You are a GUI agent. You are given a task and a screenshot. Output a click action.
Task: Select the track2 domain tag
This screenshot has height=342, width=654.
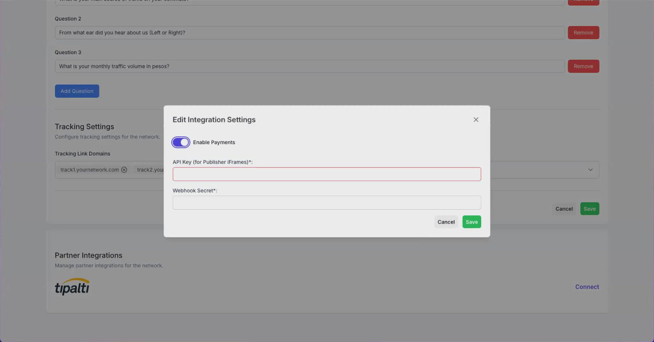[x=149, y=170]
